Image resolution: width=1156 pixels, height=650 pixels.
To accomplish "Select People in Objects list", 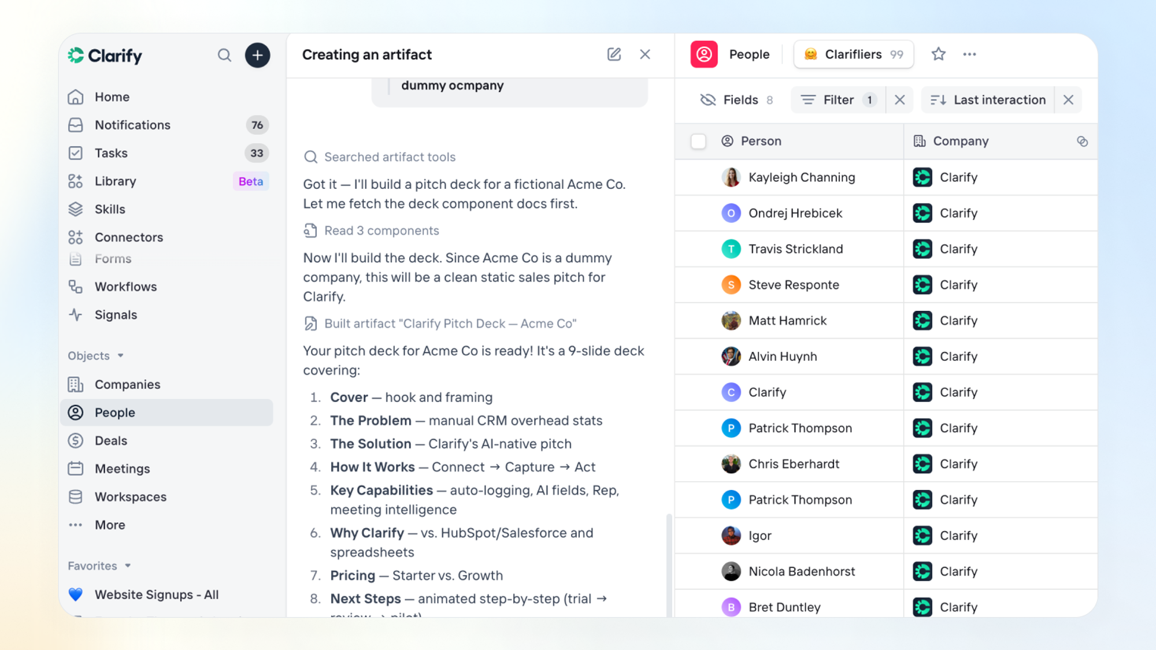I will click(166, 413).
